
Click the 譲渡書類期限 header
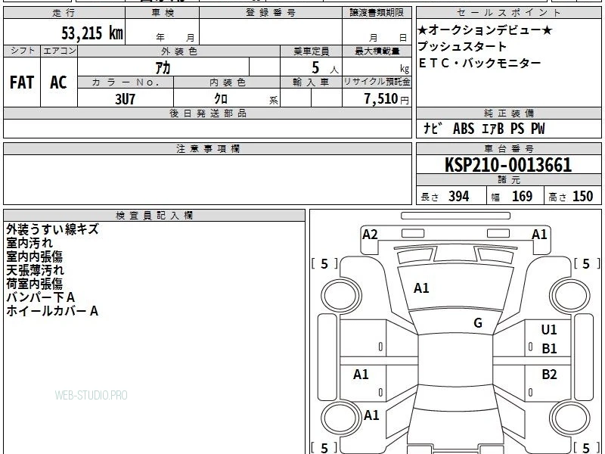coord(377,12)
